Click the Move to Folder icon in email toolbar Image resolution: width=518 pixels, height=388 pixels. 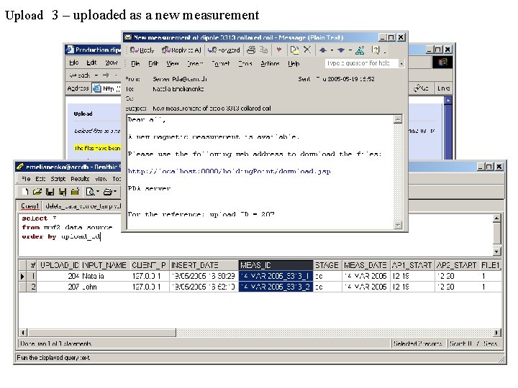[294, 50]
